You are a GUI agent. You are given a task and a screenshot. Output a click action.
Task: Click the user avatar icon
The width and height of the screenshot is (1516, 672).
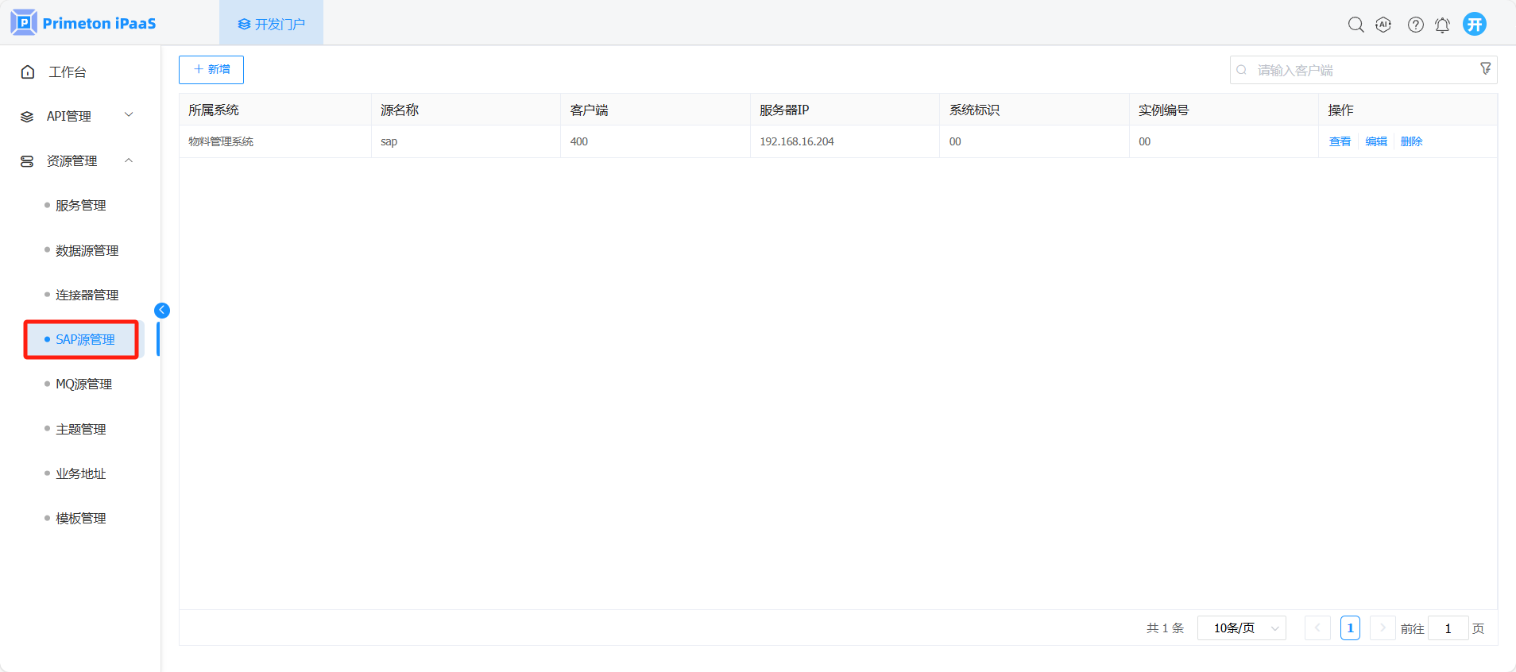click(1475, 24)
